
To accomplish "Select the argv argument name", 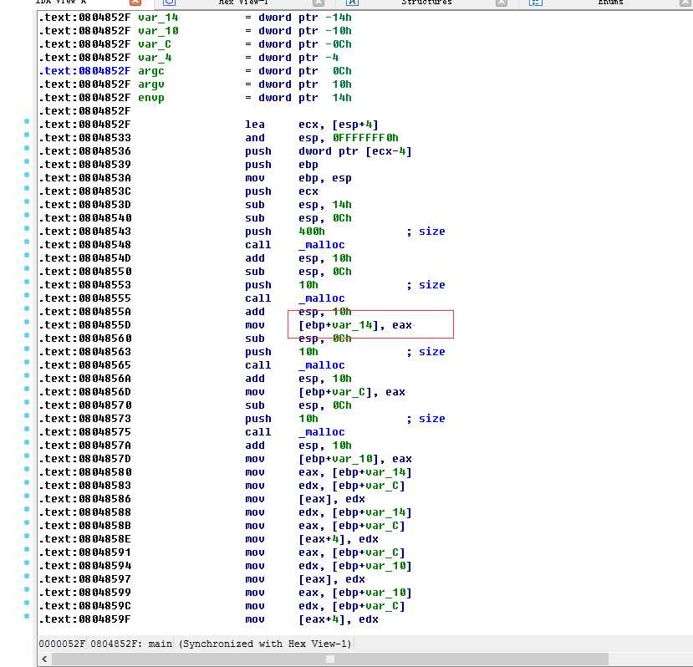I will (x=150, y=84).
